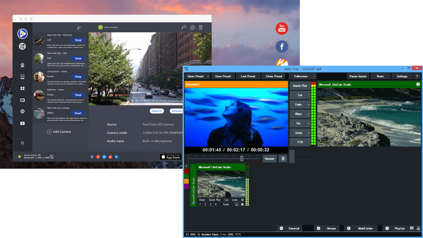Expand the Fly transition dropdown arrow
Viewport: 423px width, 238px height.
(309, 123)
